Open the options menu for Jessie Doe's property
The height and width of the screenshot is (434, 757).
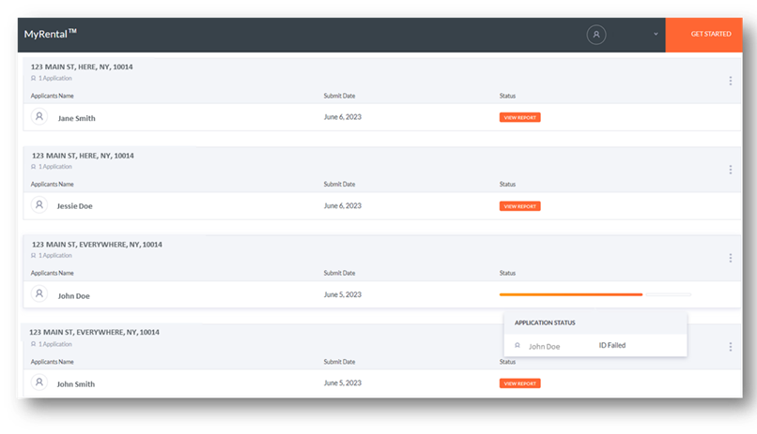731,170
